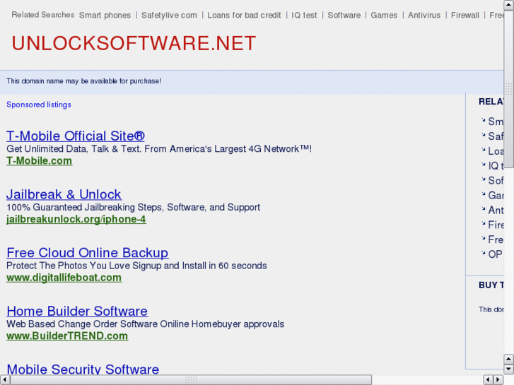The height and width of the screenshot is (385, 514).
Task: Click the horizontal scrollbar left arrow at far left
Action: (4, 380)
